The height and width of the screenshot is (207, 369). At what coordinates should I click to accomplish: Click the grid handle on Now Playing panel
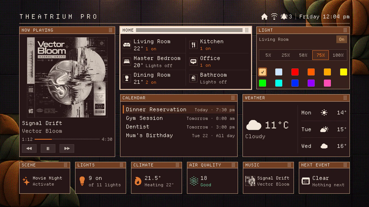110,30
